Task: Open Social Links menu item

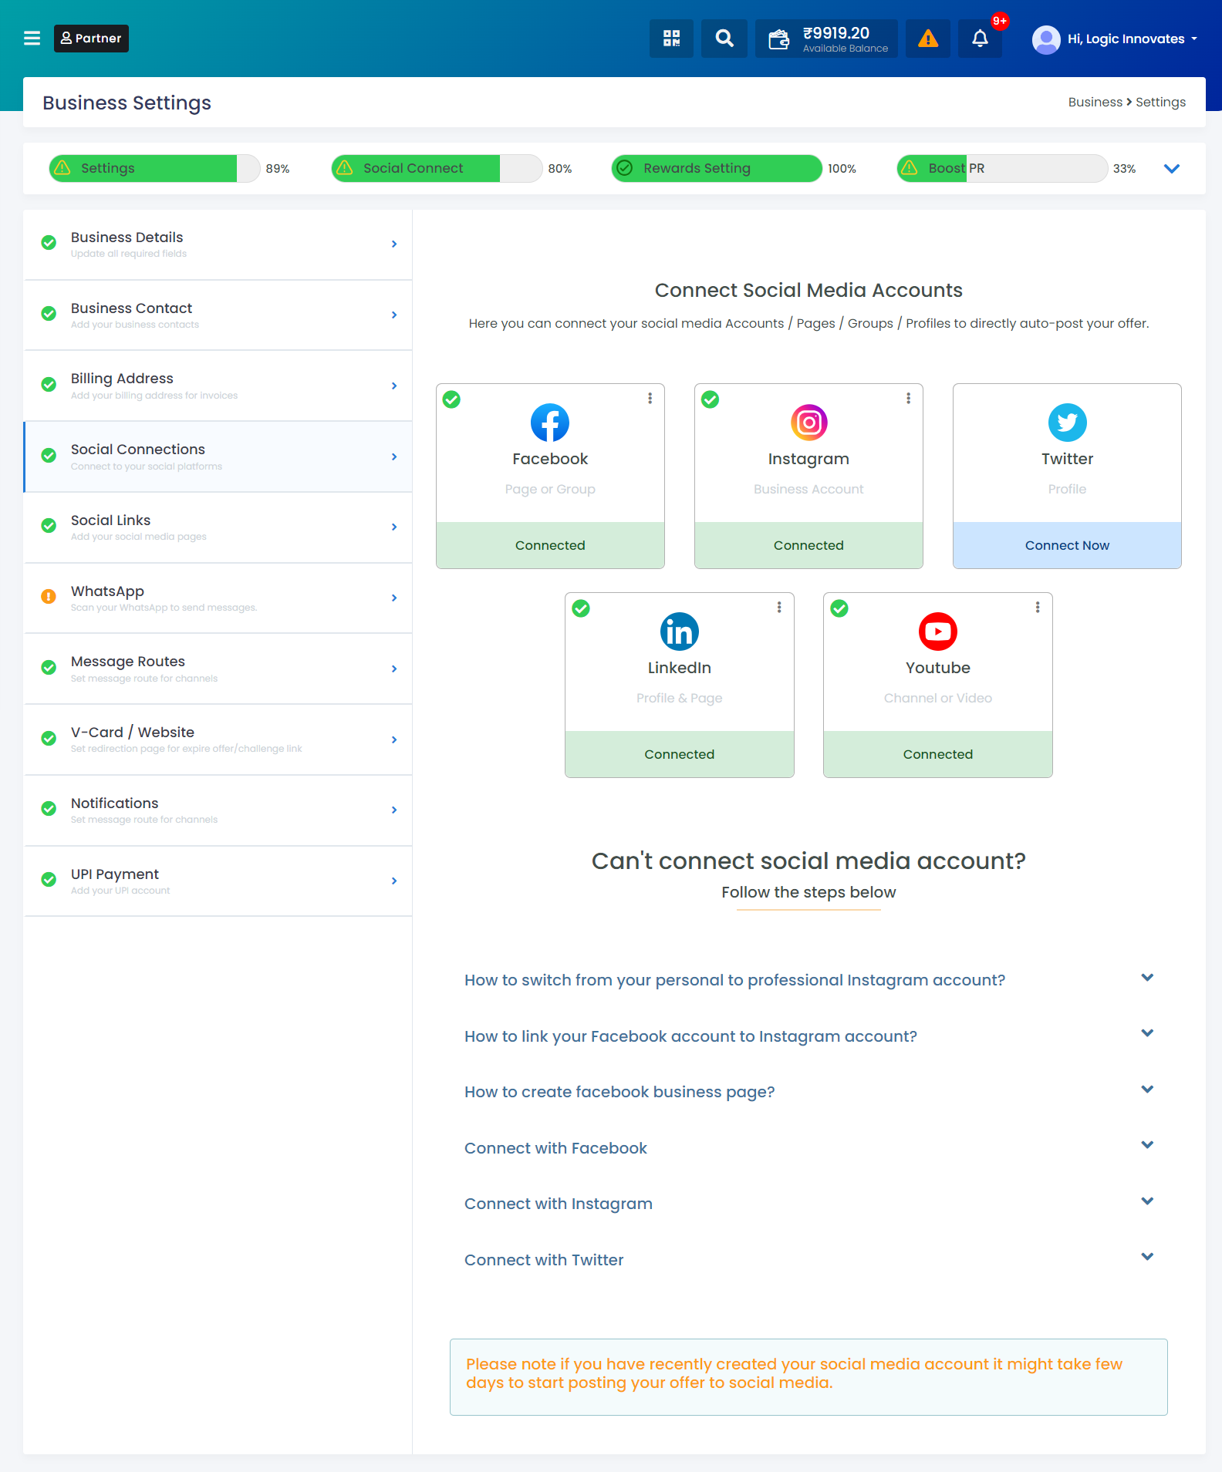Action: click(218, 527)
